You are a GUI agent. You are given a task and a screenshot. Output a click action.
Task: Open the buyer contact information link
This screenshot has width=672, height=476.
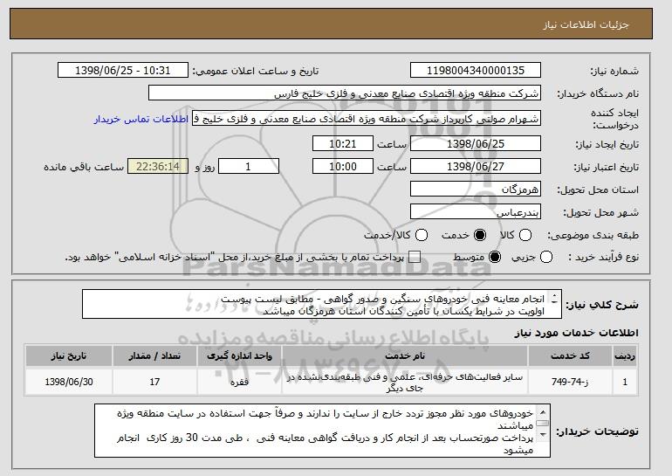[141, 119]
